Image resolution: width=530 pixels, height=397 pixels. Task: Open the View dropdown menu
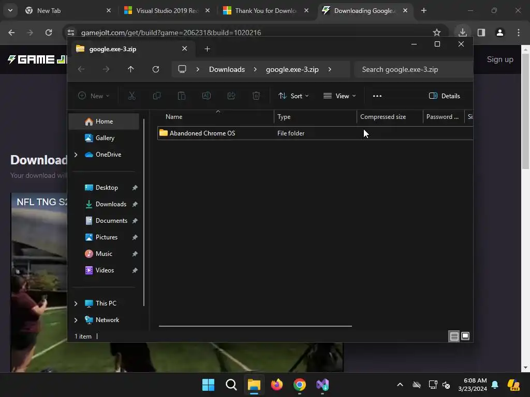(x=340, y=96)
